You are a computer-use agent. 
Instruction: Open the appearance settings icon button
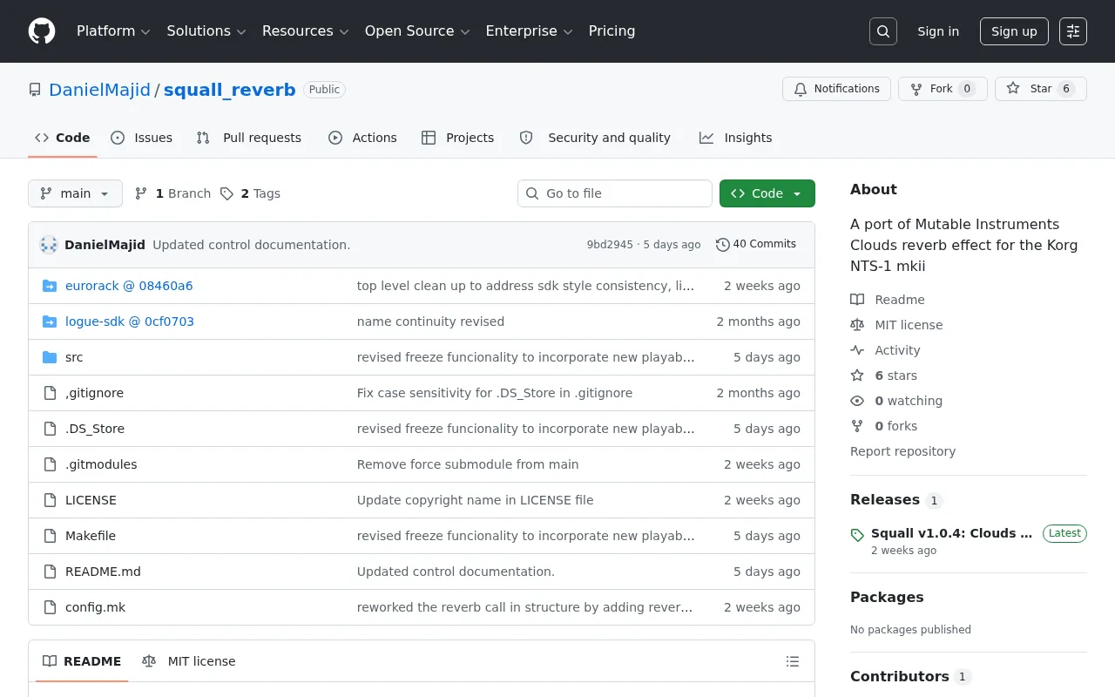click(x=1073, y=31)
